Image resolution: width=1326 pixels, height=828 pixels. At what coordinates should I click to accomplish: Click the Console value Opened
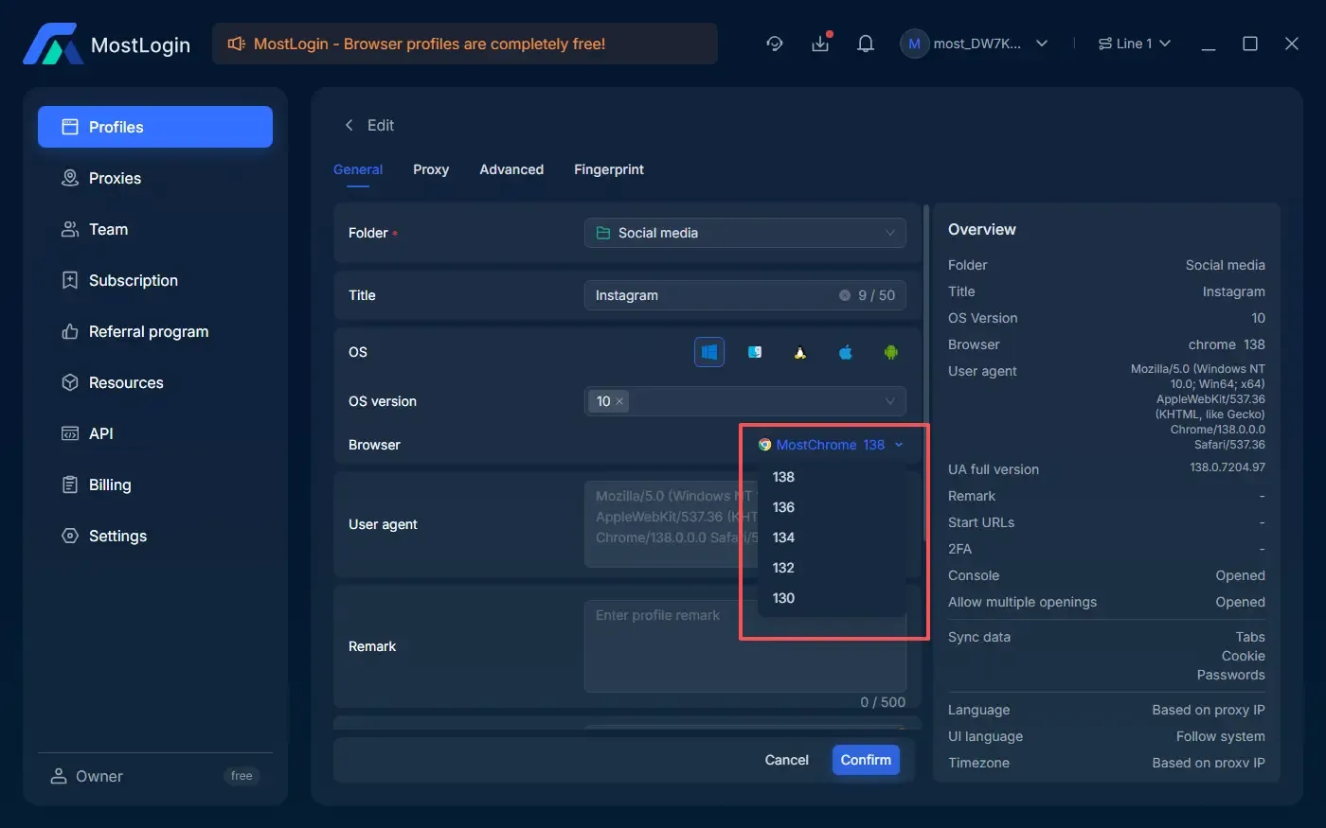(1241, 575)
